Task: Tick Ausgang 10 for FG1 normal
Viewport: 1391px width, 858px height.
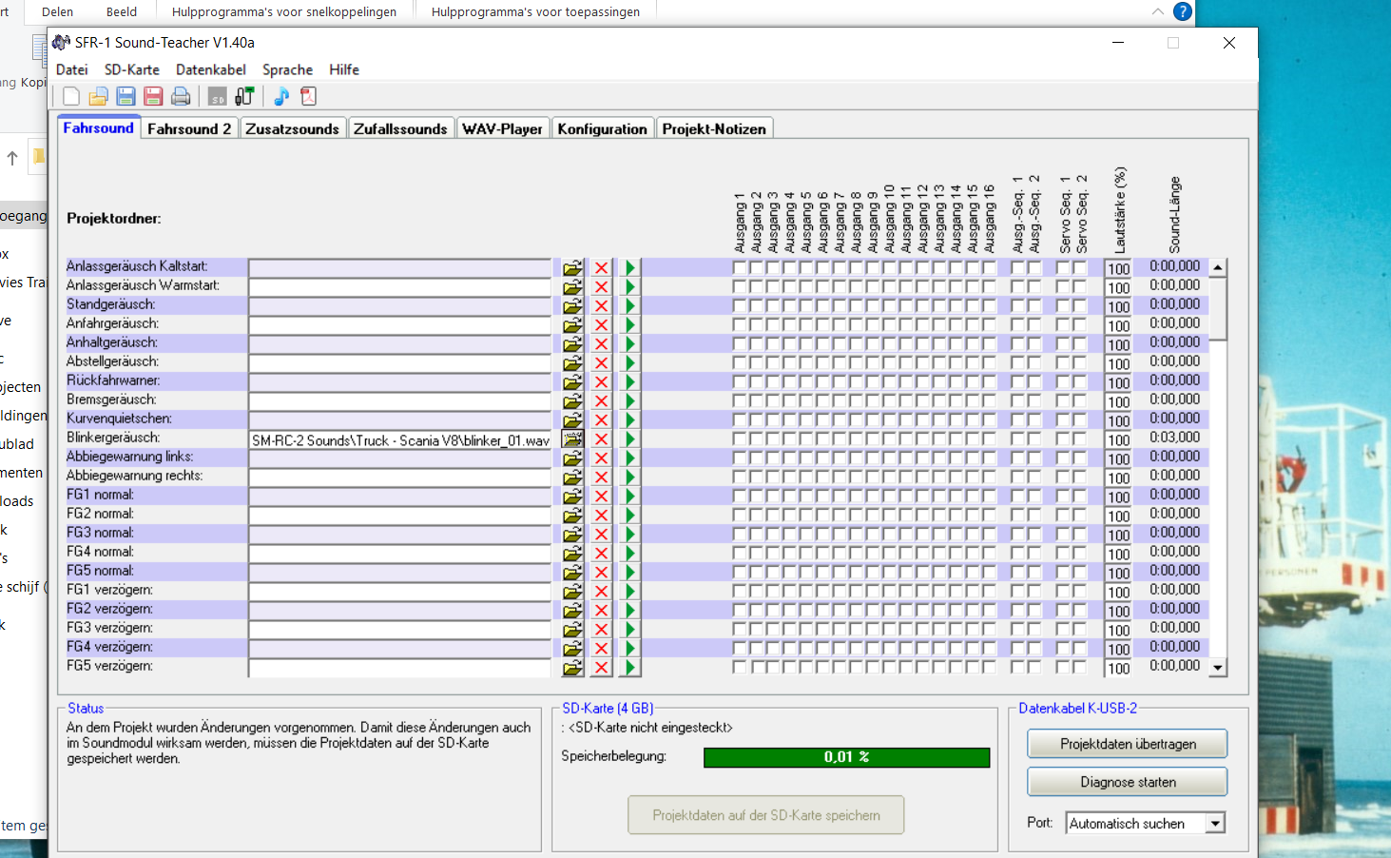Action: pos(890,497)
